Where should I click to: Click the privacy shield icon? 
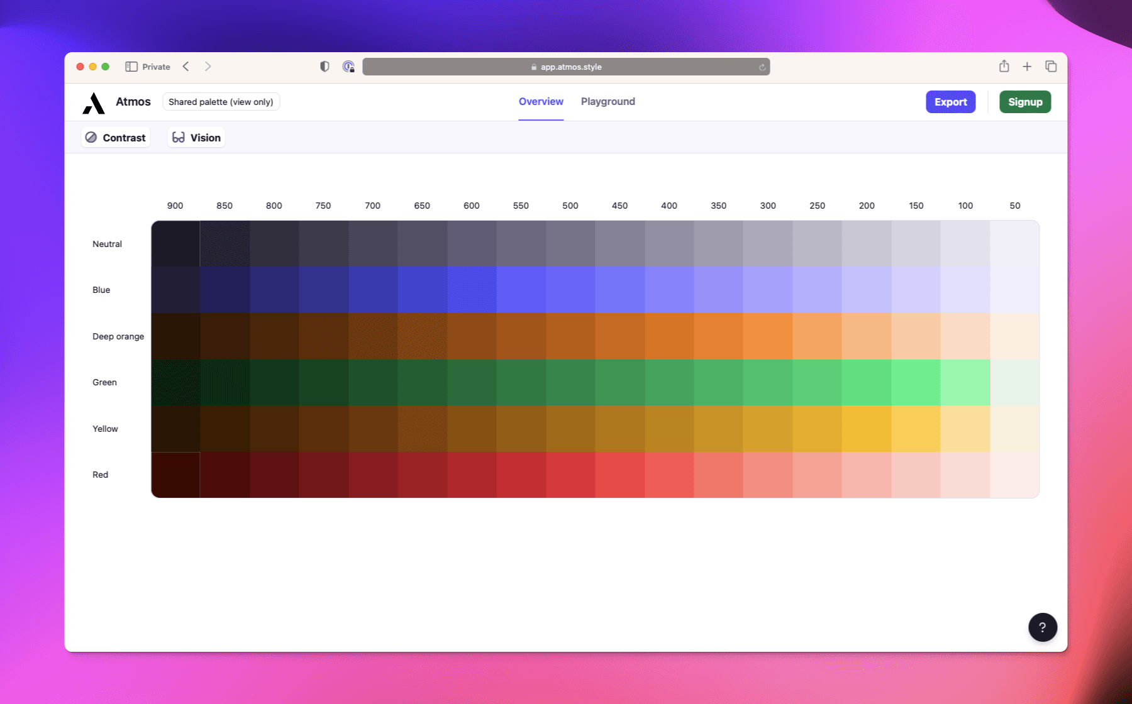[x=324, y=66]
